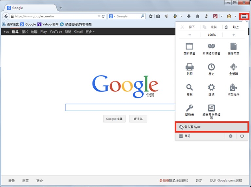This screenshot has width=251, height=187.
Task: Click the power exit Firefox icon
Action: pos(242,136)
